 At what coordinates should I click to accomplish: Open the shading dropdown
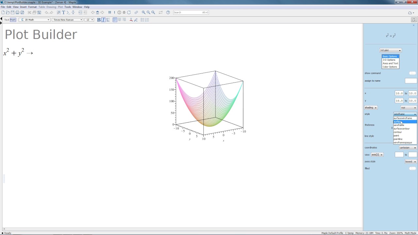tap(371, 108)
